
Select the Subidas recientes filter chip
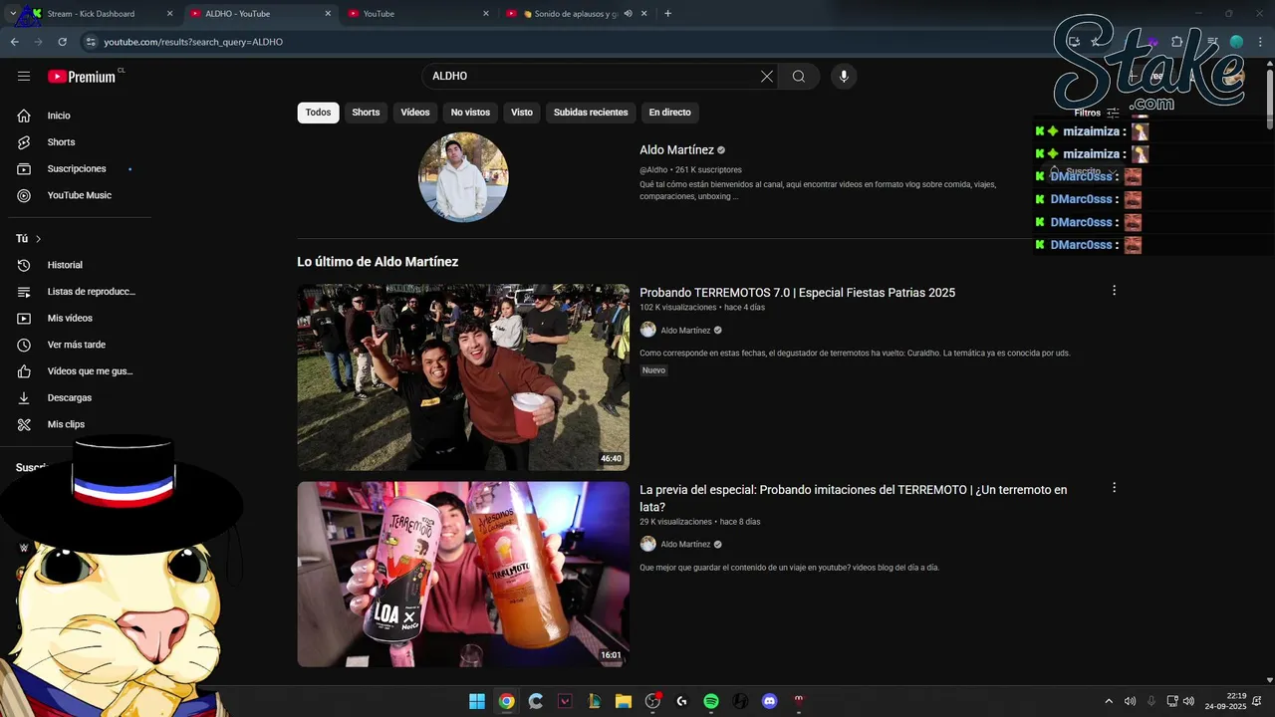[x=591, y=113]
